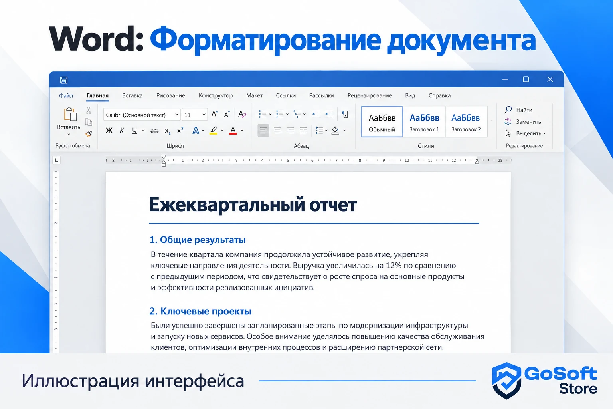Click the Cut scissors icon
Viewport: 613px width, 409px height.
[89, 110]
